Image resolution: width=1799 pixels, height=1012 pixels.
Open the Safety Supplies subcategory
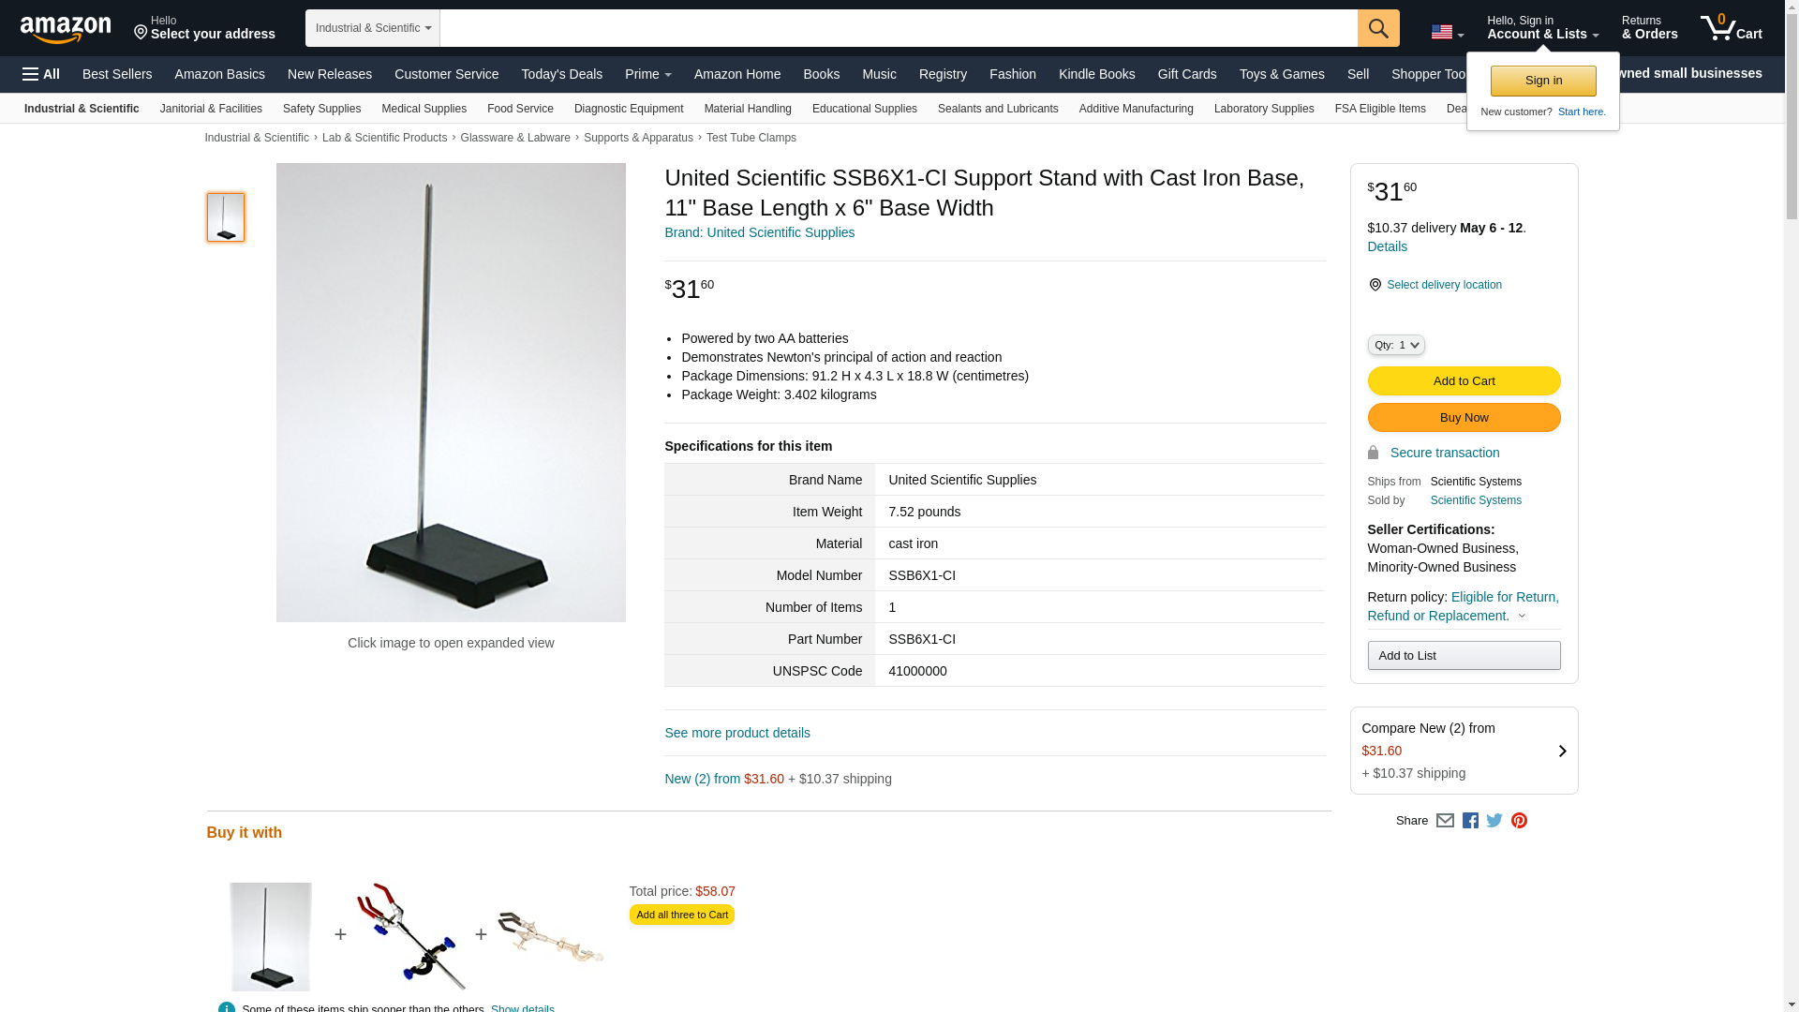click(x=321, y=109)
